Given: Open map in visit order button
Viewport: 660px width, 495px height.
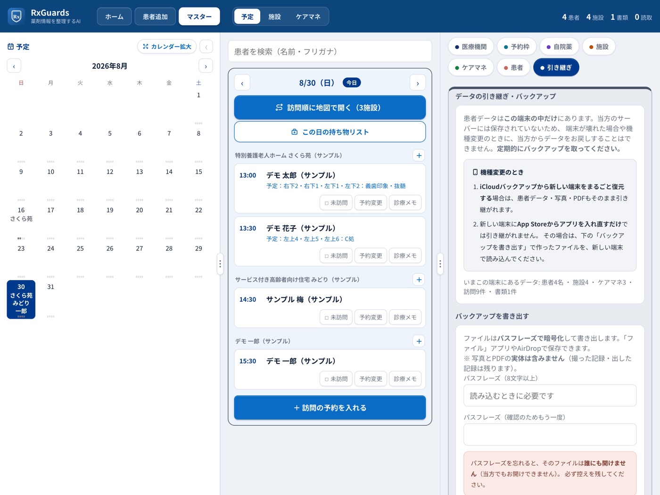Looking at the screenshot, I should point(330,107).
